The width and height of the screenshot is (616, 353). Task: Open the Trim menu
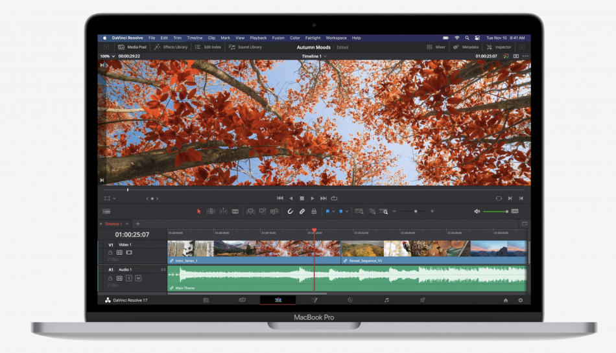[178, 38]
